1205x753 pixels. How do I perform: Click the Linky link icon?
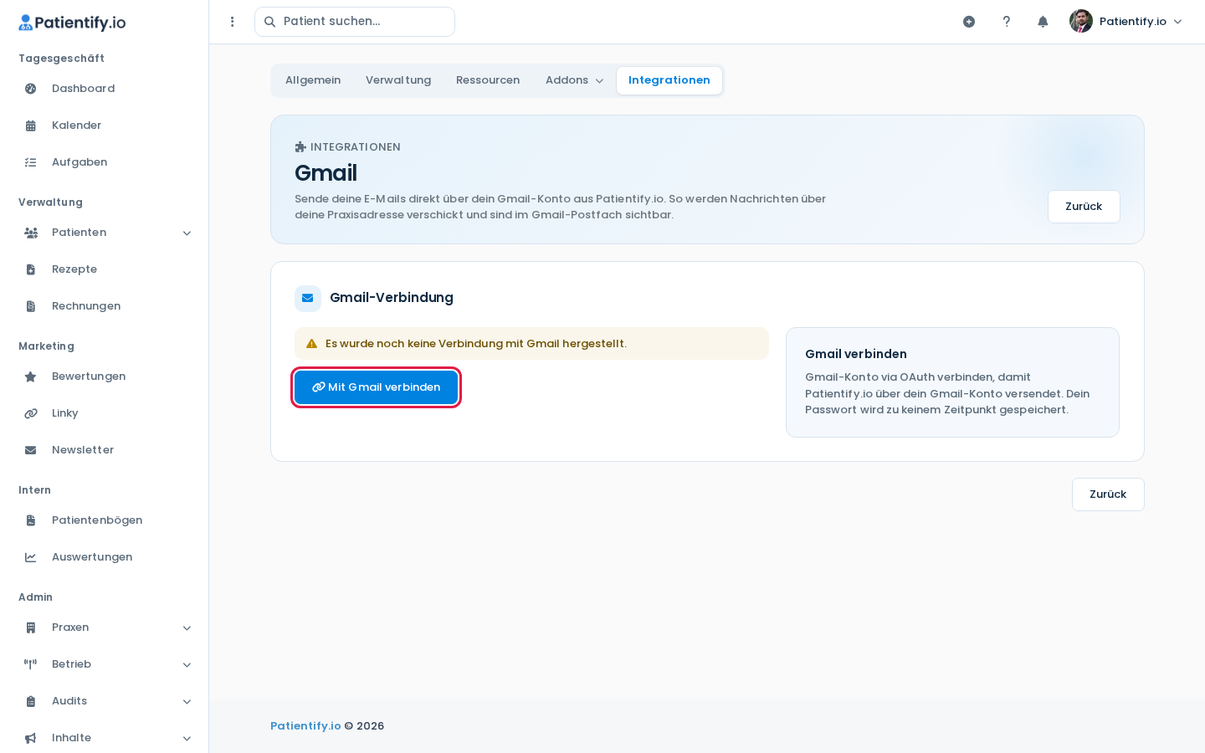[x=31, y=413]
